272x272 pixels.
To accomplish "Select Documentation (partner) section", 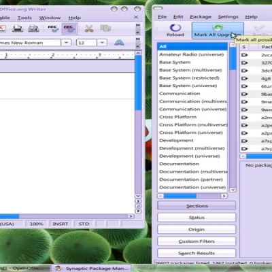I will click(x=192, y=180).
